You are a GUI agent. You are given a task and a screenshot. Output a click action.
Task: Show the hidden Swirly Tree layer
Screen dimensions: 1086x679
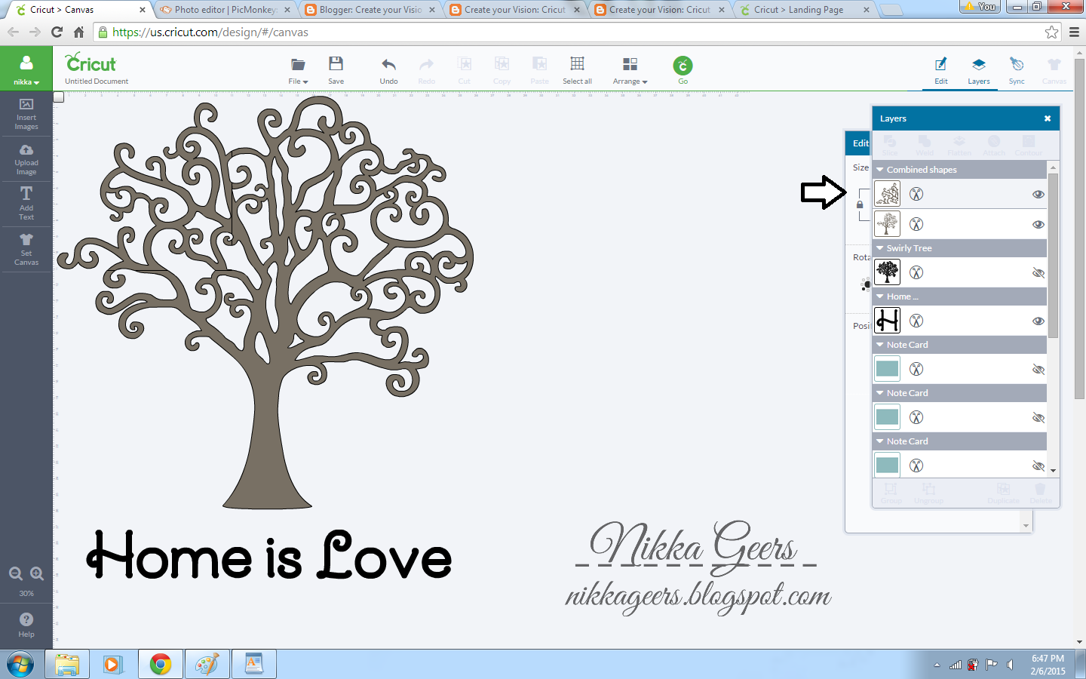coord(1038,272)
